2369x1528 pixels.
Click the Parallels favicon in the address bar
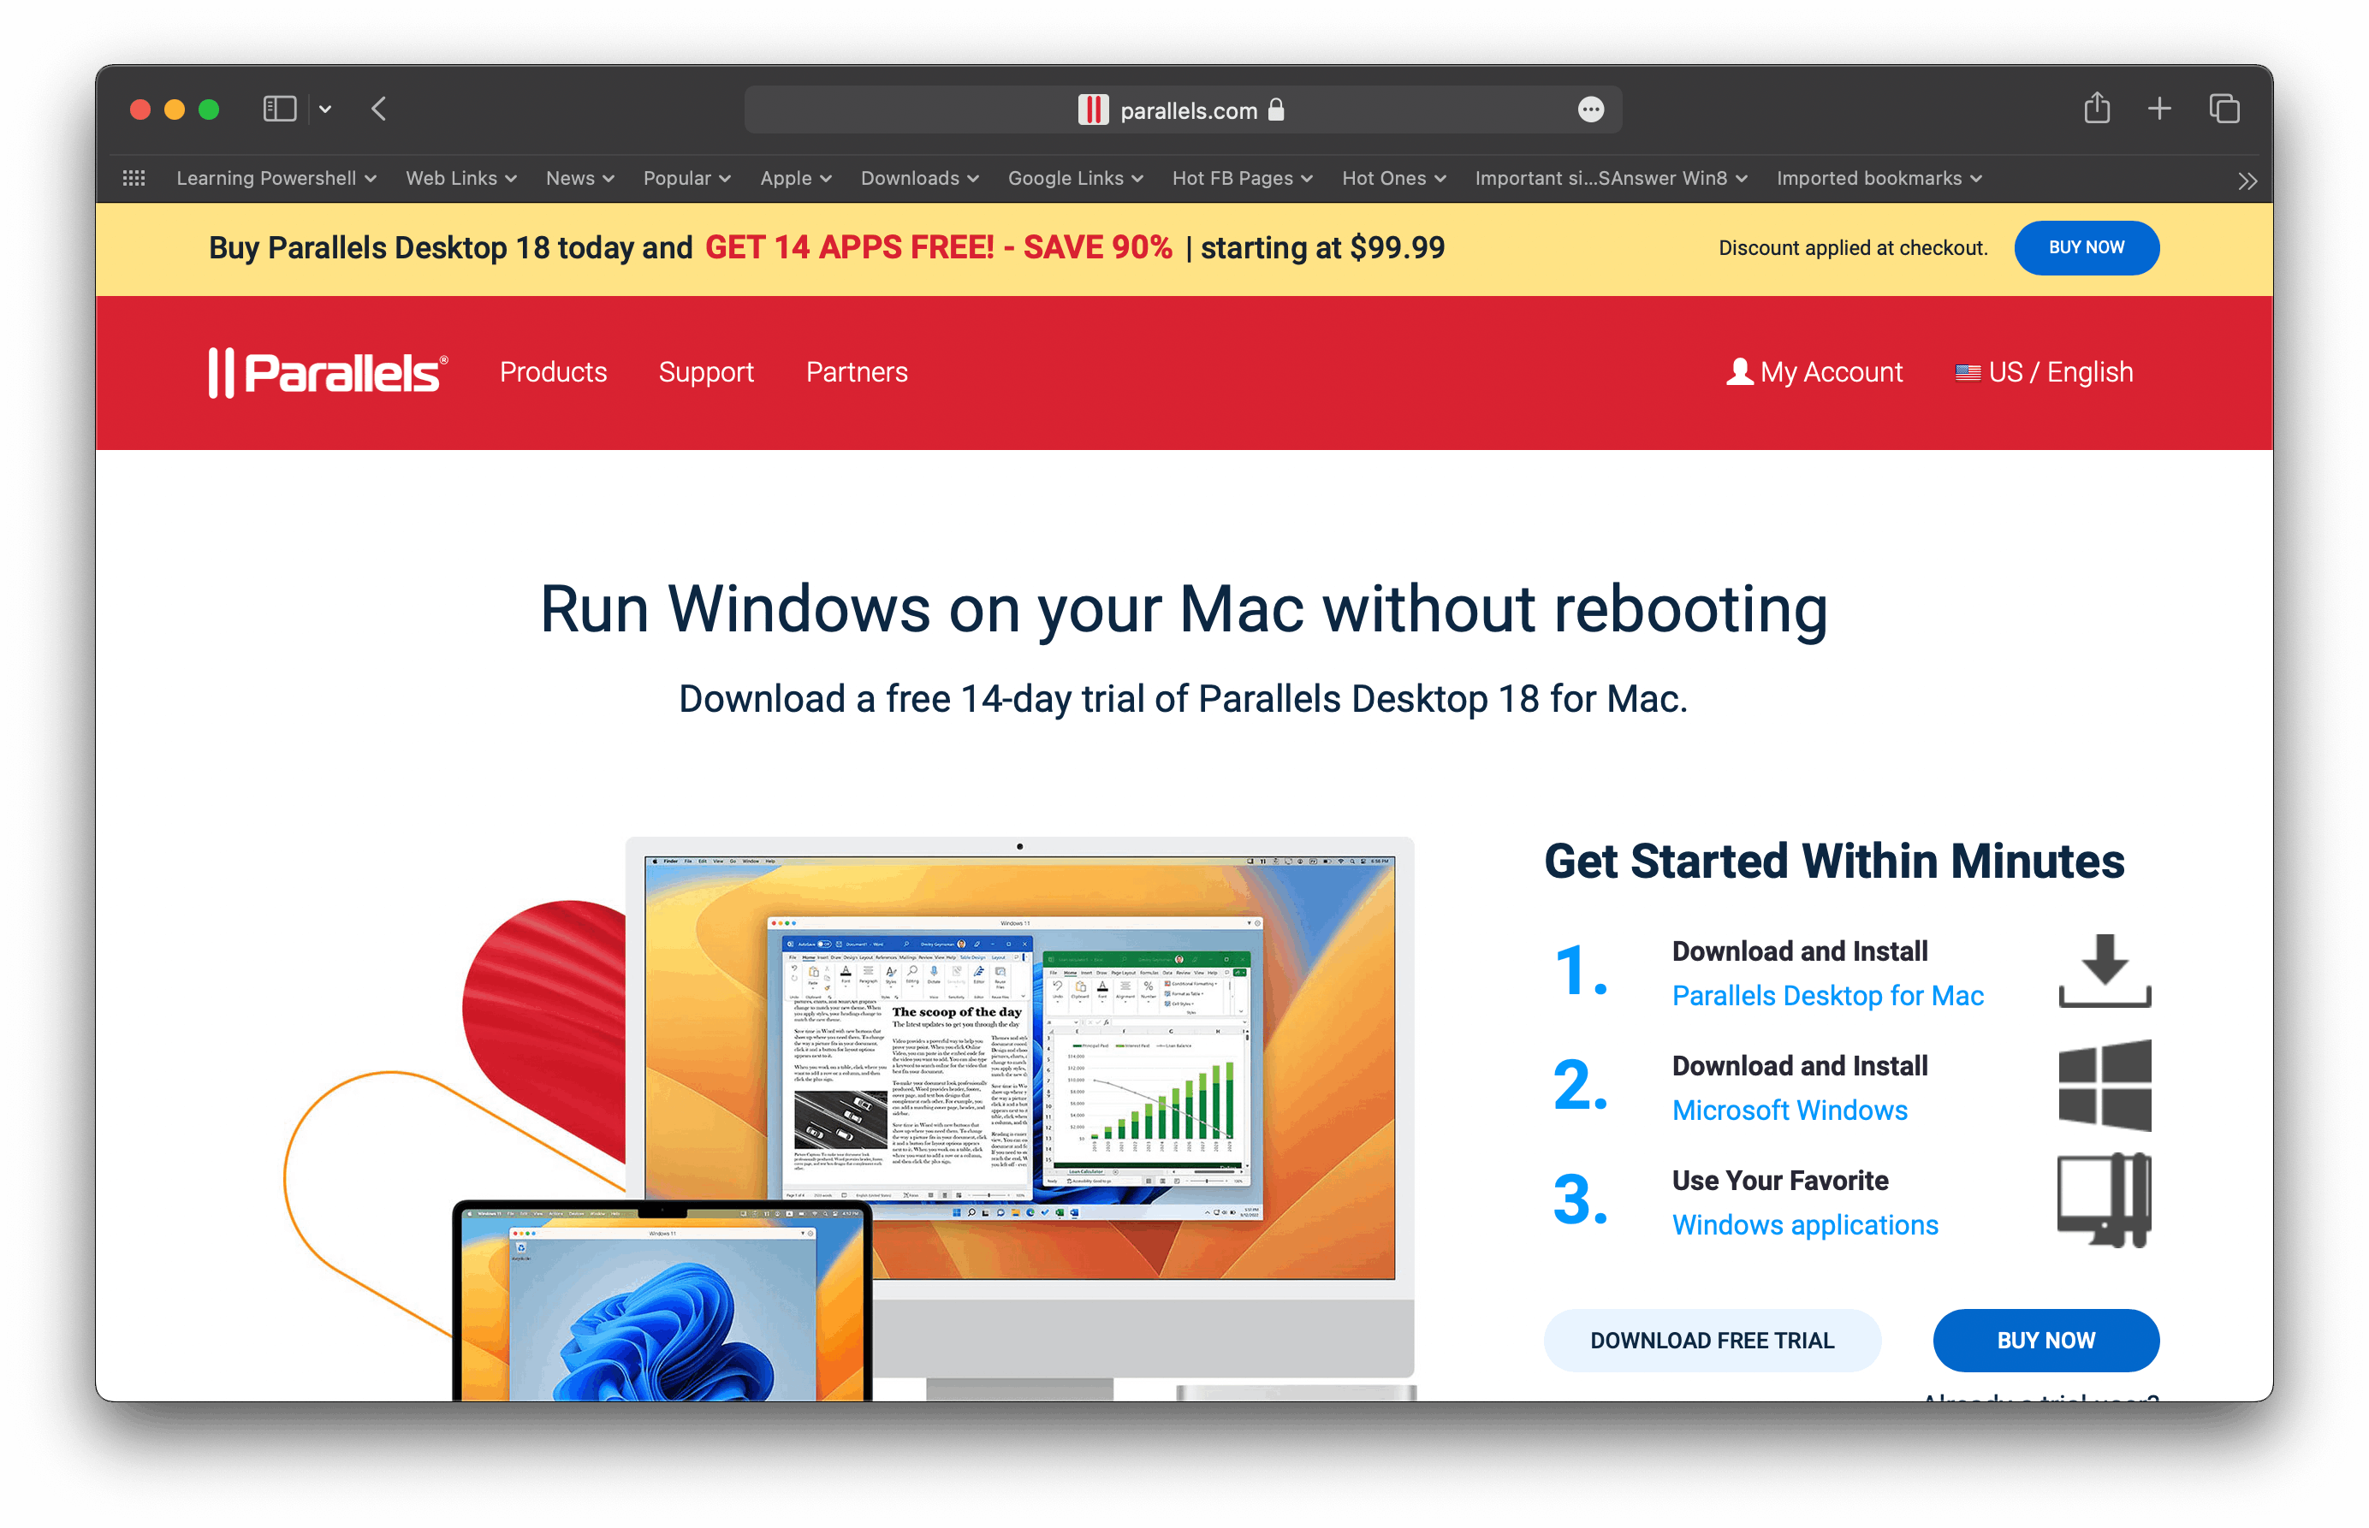pyautogui.click(x=1093, y=110)
